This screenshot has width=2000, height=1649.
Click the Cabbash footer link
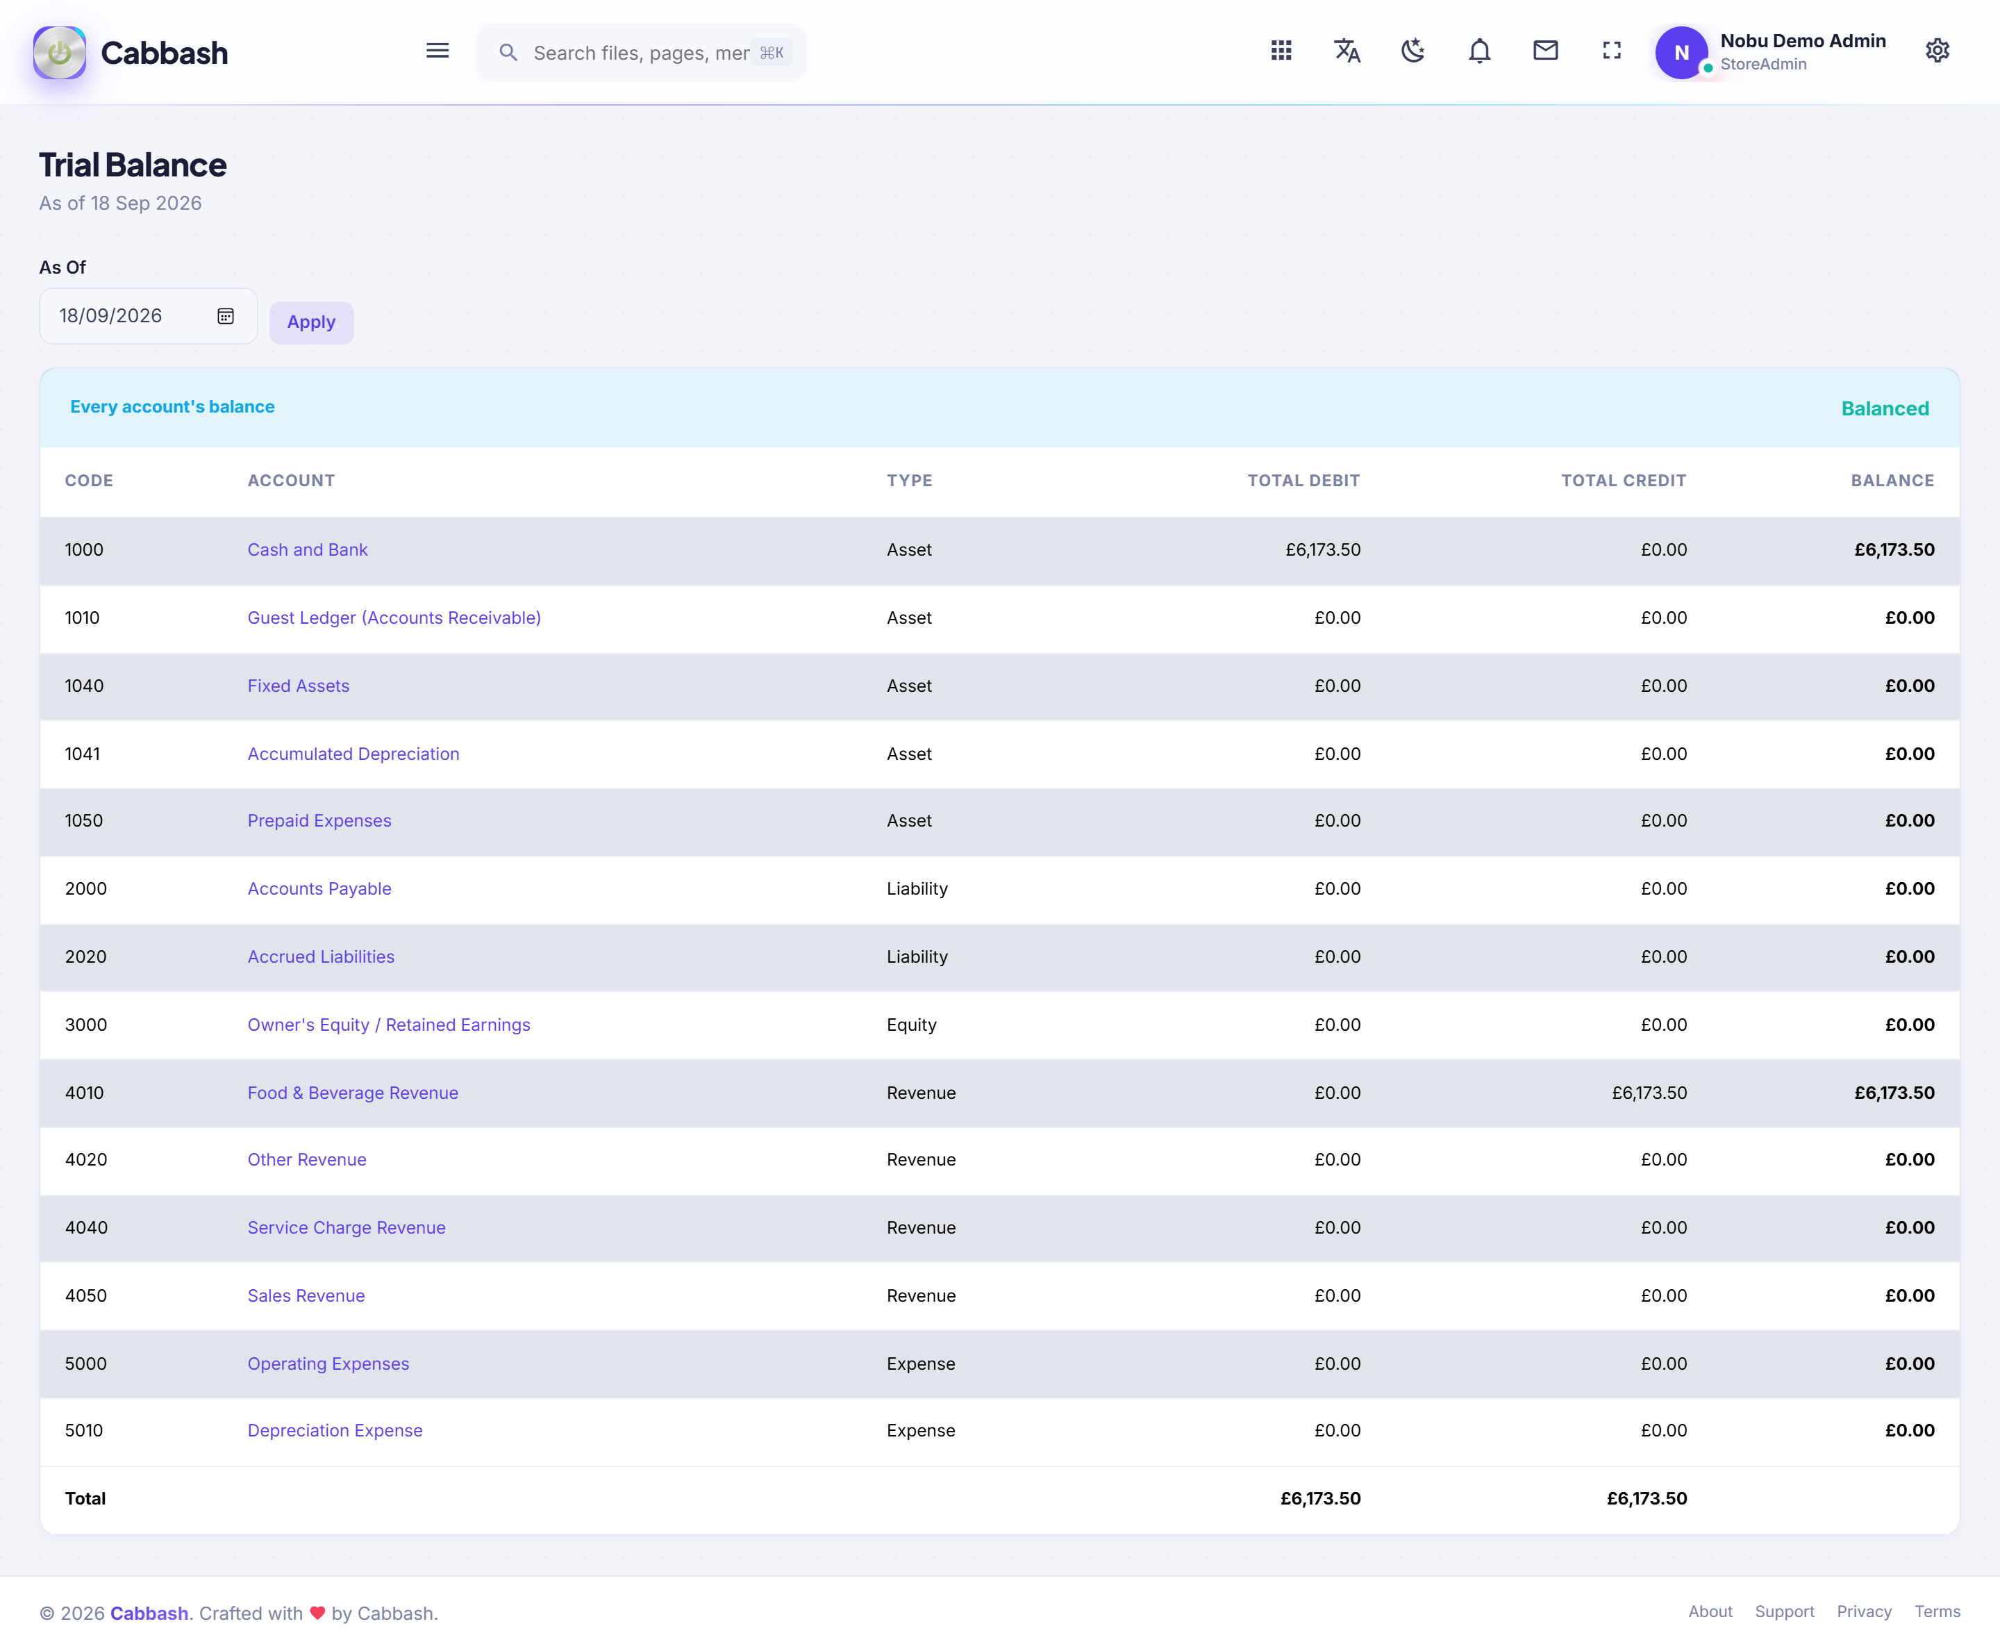pos(149,1613)
